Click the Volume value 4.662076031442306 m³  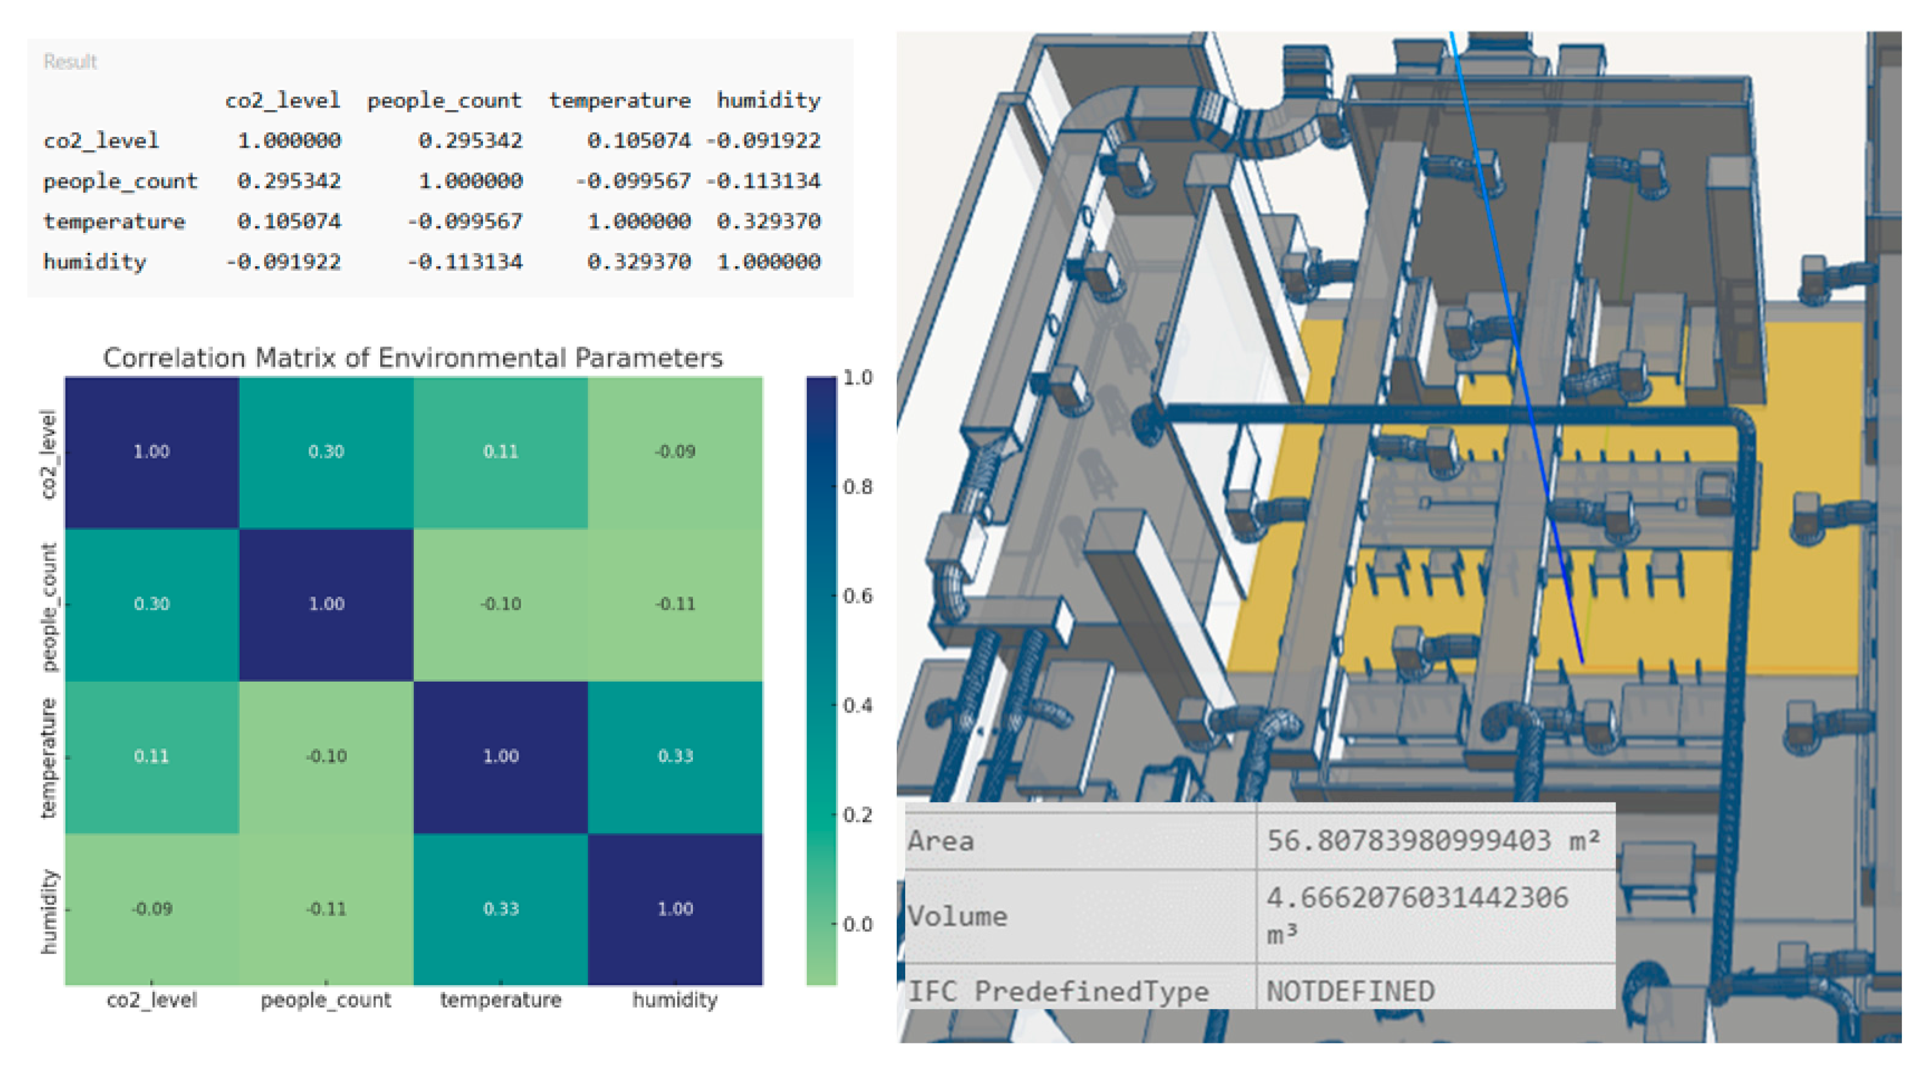point(1418,899)
